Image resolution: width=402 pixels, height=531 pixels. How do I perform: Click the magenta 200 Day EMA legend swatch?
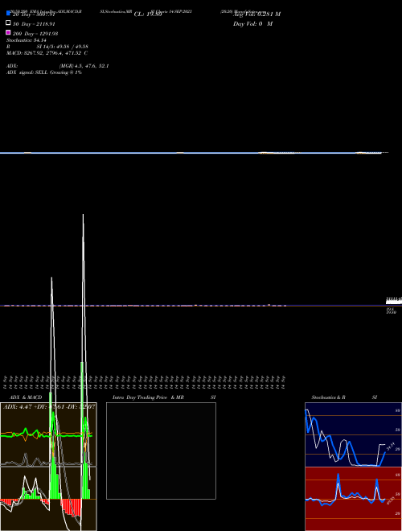8,32
